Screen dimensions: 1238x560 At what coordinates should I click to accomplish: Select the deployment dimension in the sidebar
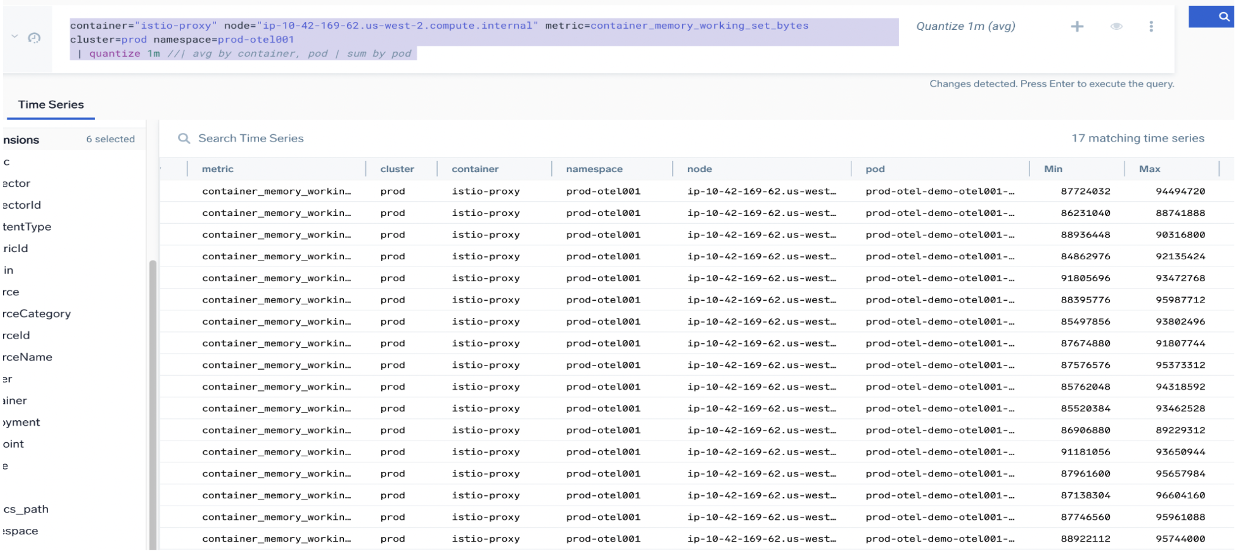[20, 422]
